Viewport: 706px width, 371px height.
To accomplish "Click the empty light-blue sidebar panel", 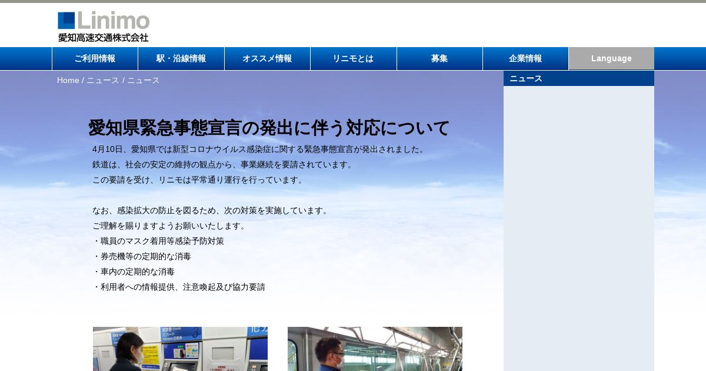I will pyautogui.click(x=579, y=228).
